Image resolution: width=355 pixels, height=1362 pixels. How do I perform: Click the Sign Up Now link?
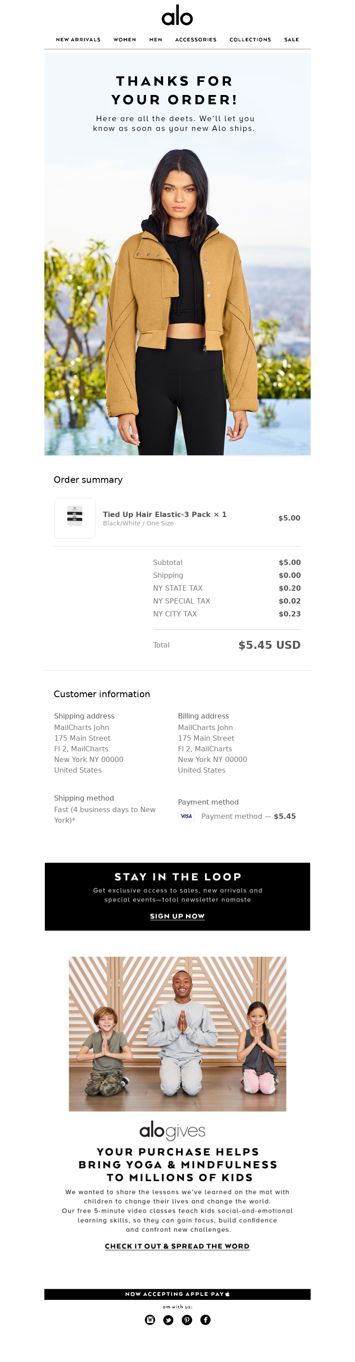[177, 916]
